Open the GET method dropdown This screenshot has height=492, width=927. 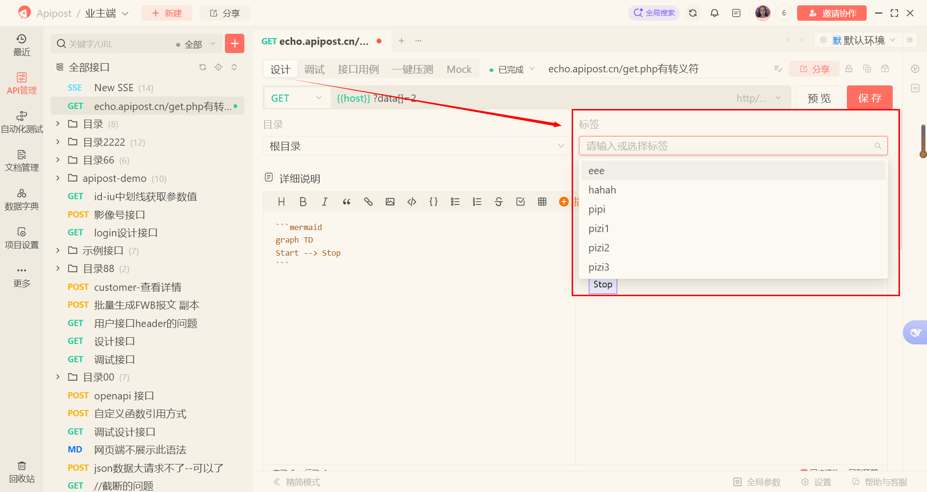(x=296, y=98)
